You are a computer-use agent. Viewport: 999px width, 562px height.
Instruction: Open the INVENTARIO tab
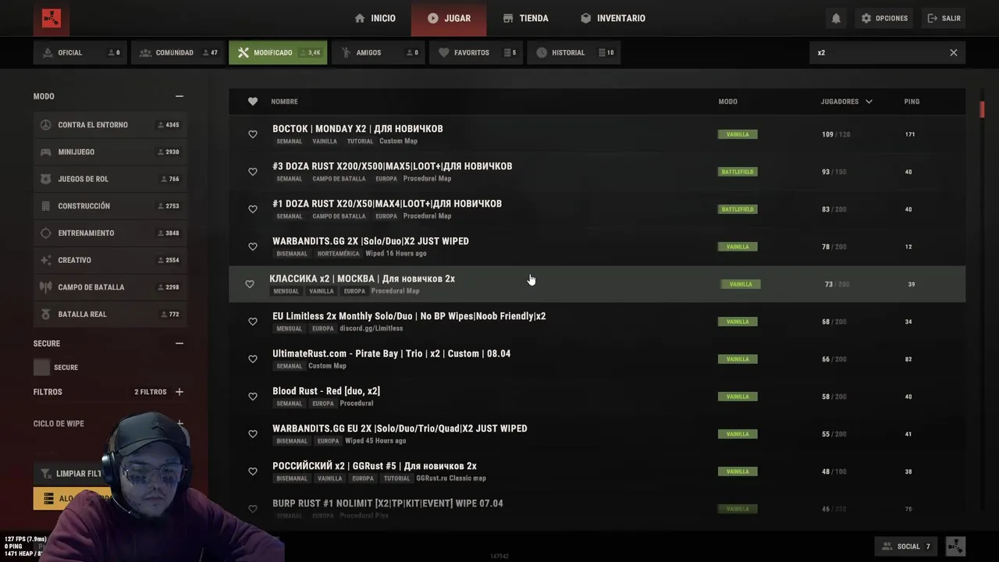pyautogui.click(x=613, y=18)
